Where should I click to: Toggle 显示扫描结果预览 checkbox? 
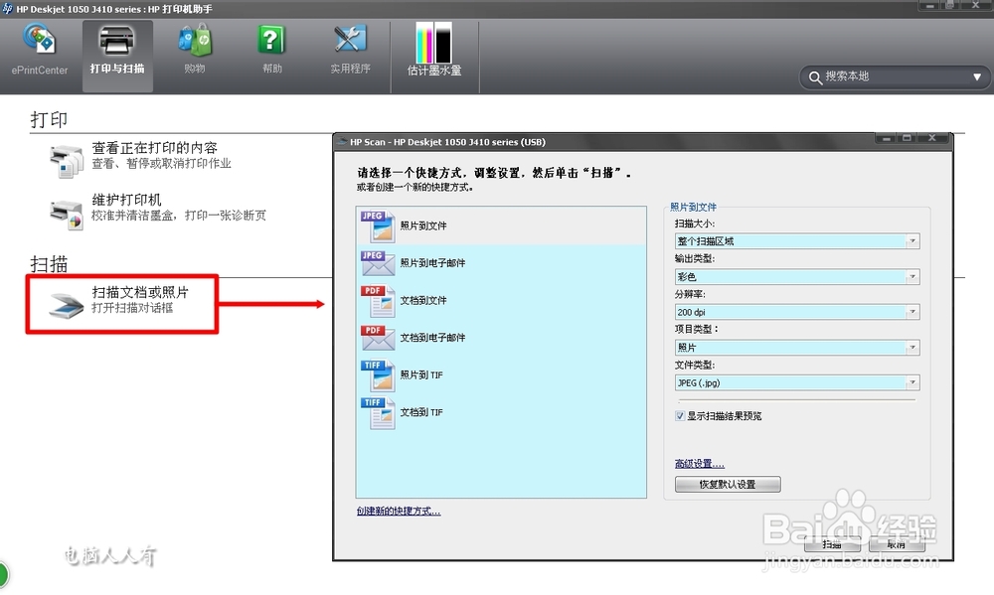click(x=680, y=416)
